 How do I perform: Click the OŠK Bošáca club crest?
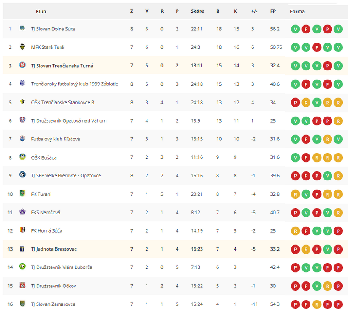[x=22, y=157]
